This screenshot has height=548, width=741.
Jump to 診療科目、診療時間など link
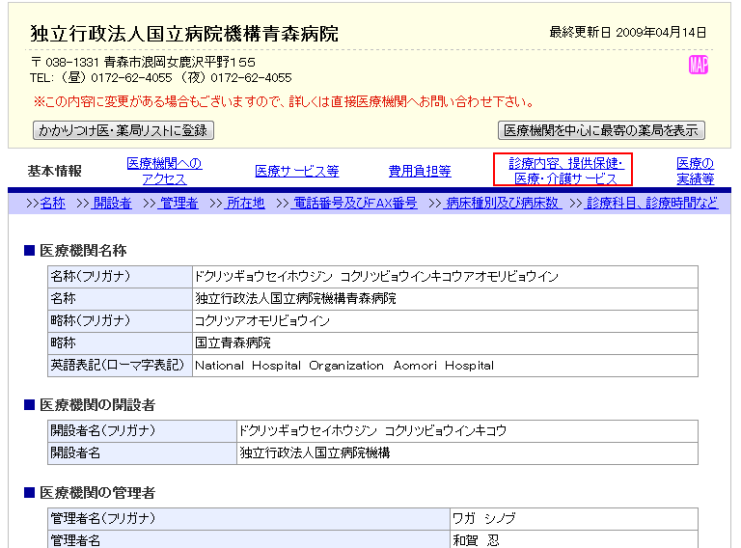651,204
